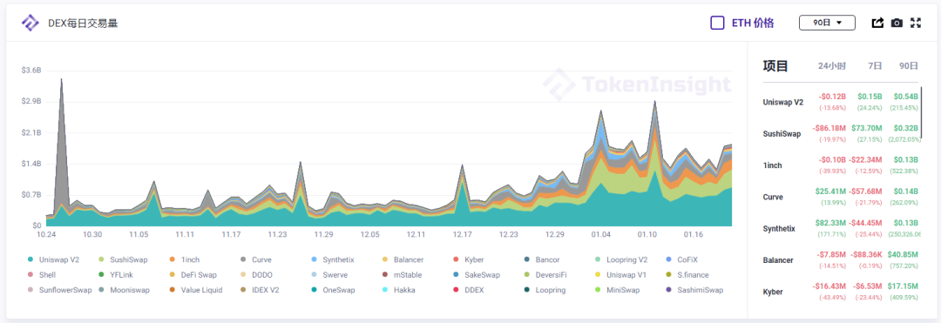
Task: Click the 01.10 peak on chart
Action: 654,102
